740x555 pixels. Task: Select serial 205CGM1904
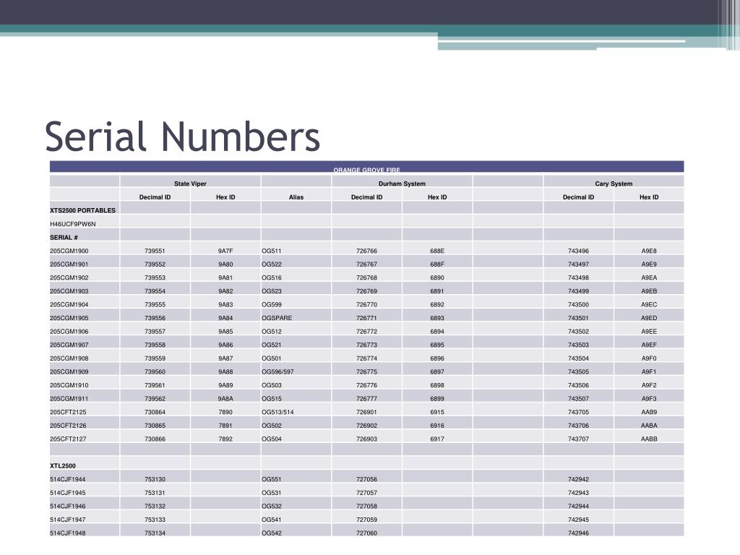click(x=69, y=304)
